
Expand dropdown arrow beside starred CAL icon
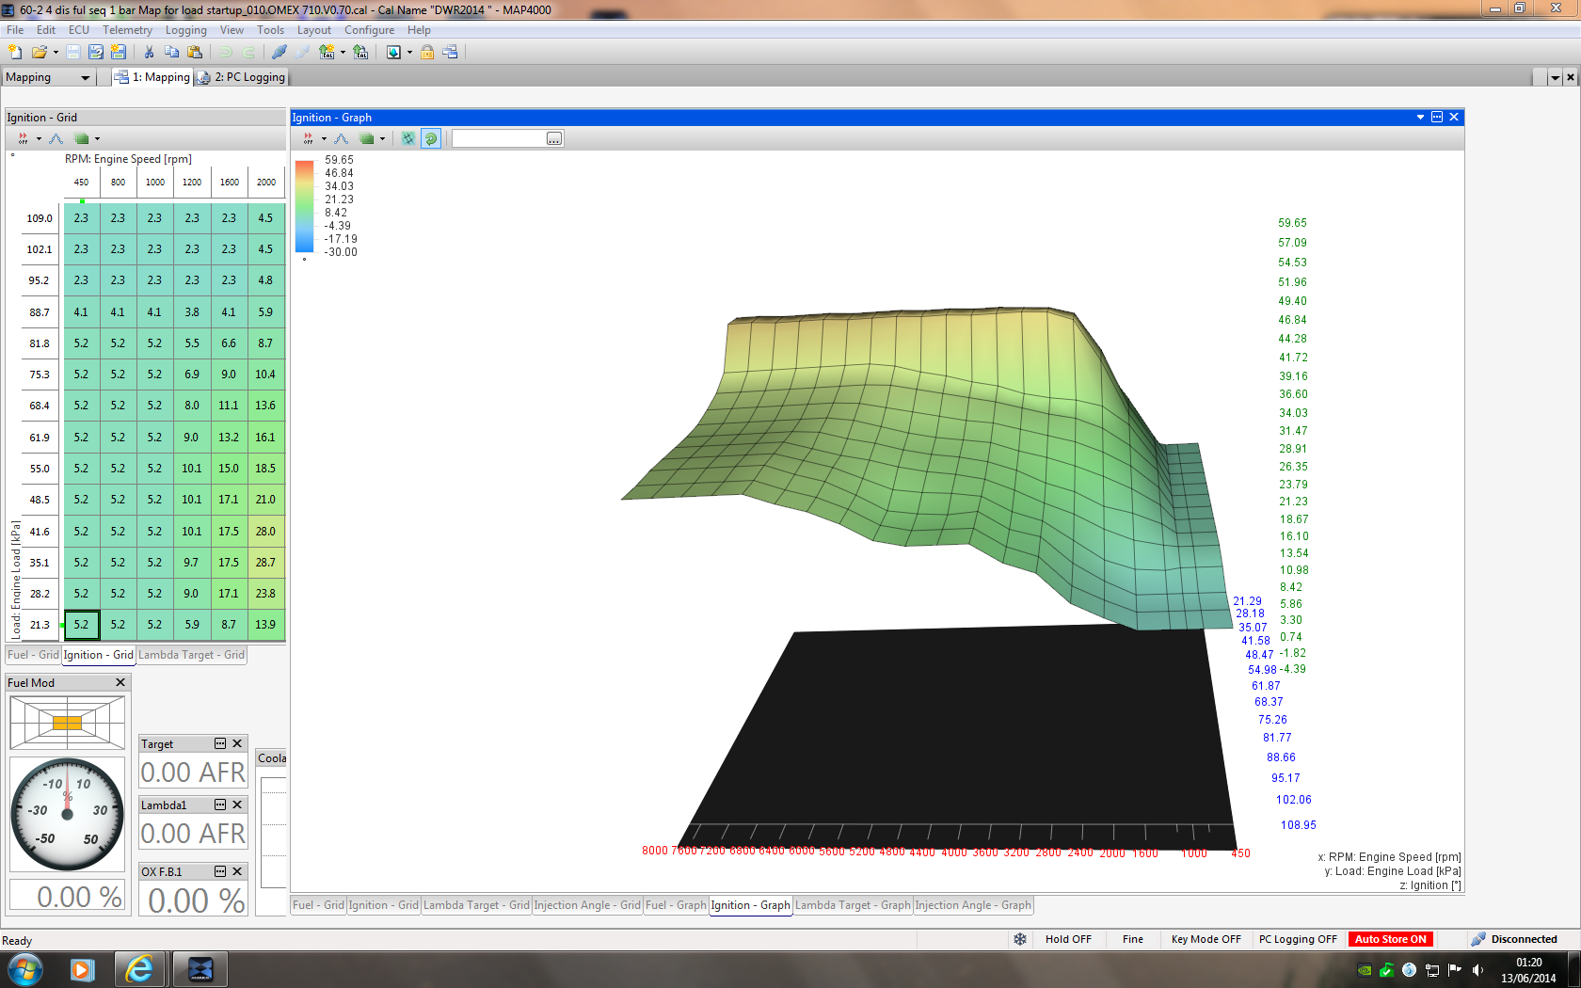click(x=343, y=52)
